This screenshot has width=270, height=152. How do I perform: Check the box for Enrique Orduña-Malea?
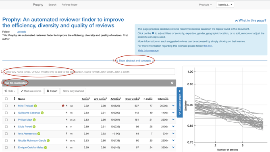[x=6, y=148]
